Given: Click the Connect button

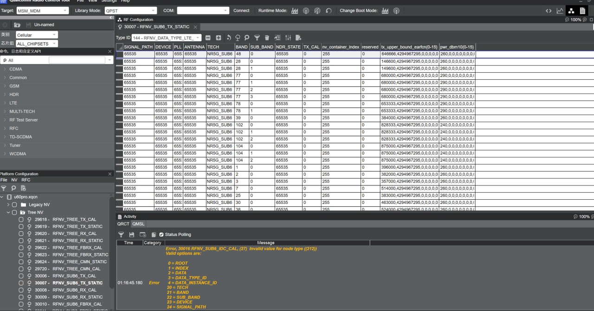Looking at the screenshot, I should (x=241, y=11).
